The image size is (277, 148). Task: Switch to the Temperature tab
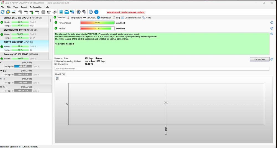coord(74,18)
